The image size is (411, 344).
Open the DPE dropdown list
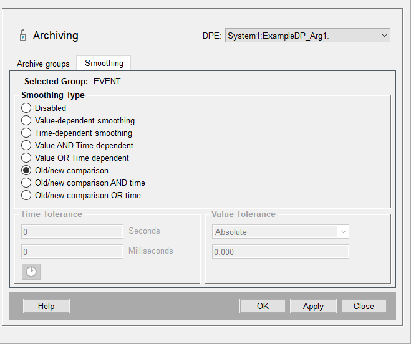307,36
